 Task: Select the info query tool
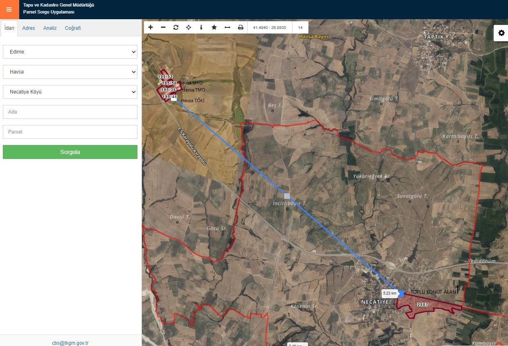click(x=201, y=27)
